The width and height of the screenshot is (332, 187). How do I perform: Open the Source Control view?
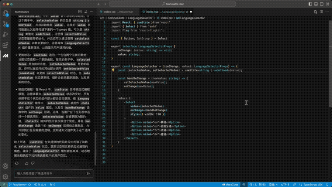[x=5, y=24]
